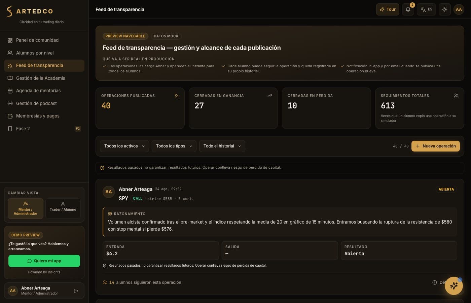Click the Powered by Insights link
The width and height of the screenshot is (471, 303).
click(44, 272)
